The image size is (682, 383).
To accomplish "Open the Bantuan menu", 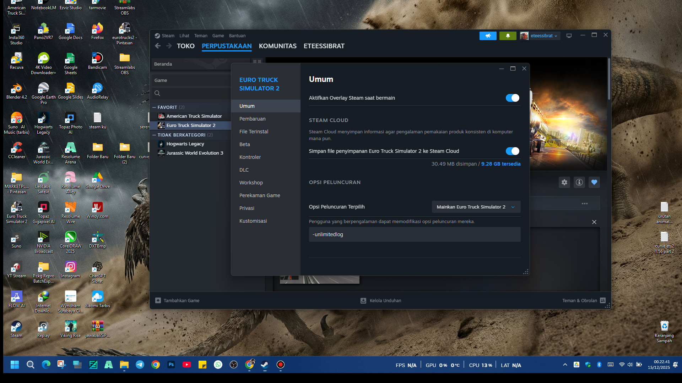I will click(237, 36).
